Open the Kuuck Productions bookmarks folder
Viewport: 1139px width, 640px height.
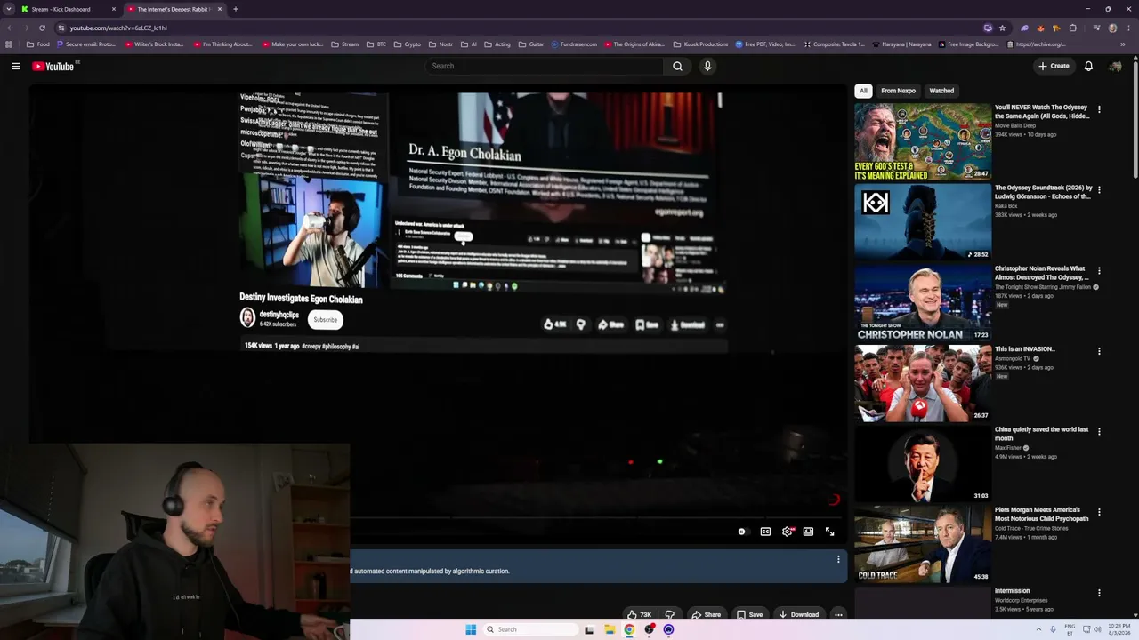coord(700,44)
